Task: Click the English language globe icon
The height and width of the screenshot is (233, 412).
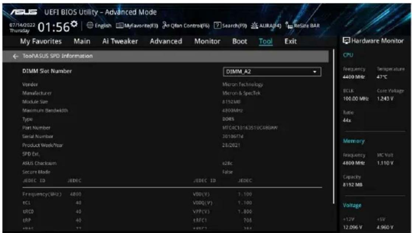Action: (x=90, y=26)
